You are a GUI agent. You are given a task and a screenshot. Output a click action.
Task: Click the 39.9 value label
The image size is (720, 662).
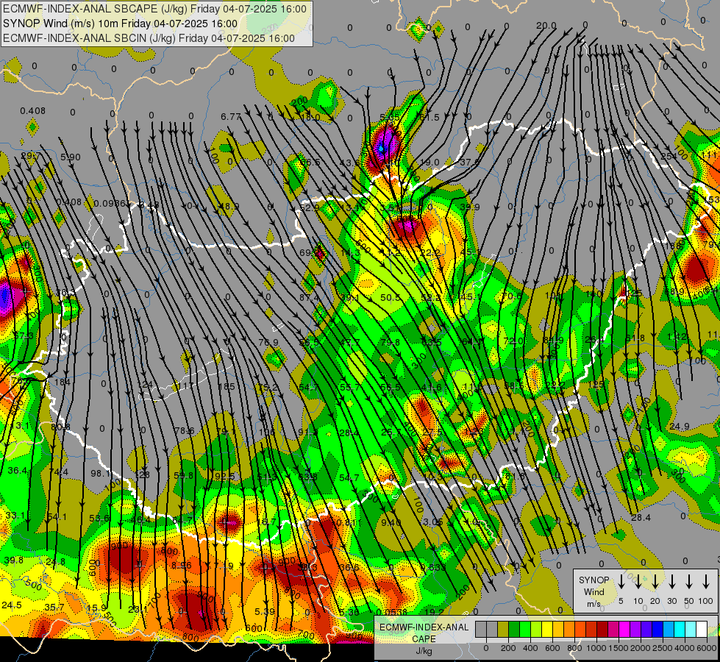pyautogui.click(x=470, y=207)
